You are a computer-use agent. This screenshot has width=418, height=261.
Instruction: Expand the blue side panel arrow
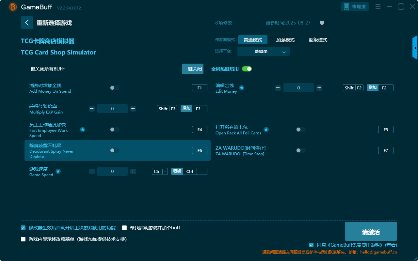pyautogui.click(x=415, y=48)
